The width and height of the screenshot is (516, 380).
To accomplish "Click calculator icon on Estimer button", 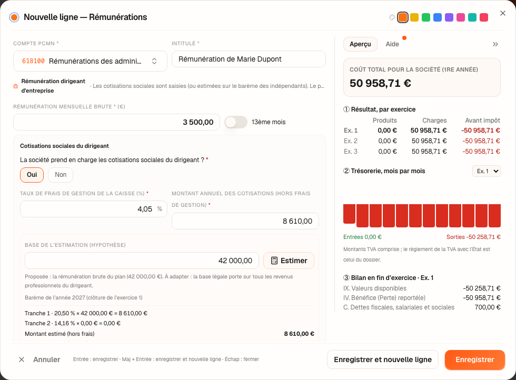I will (274, 261).
